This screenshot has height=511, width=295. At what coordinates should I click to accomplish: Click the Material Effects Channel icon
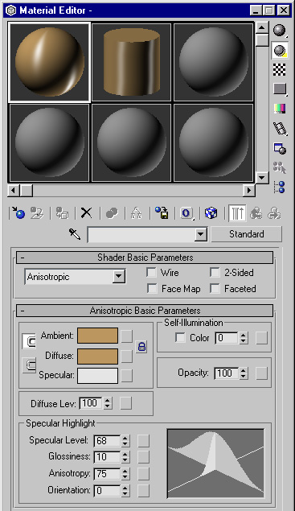click(186, 214)
